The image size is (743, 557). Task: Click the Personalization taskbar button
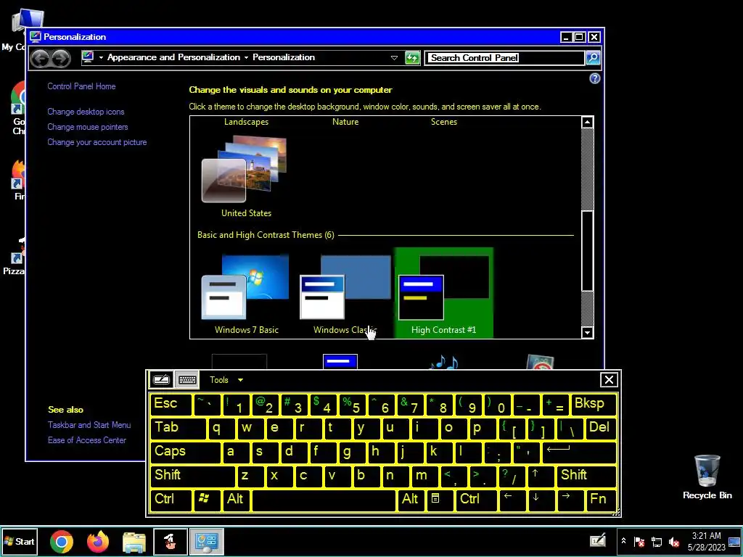point(207,542)
